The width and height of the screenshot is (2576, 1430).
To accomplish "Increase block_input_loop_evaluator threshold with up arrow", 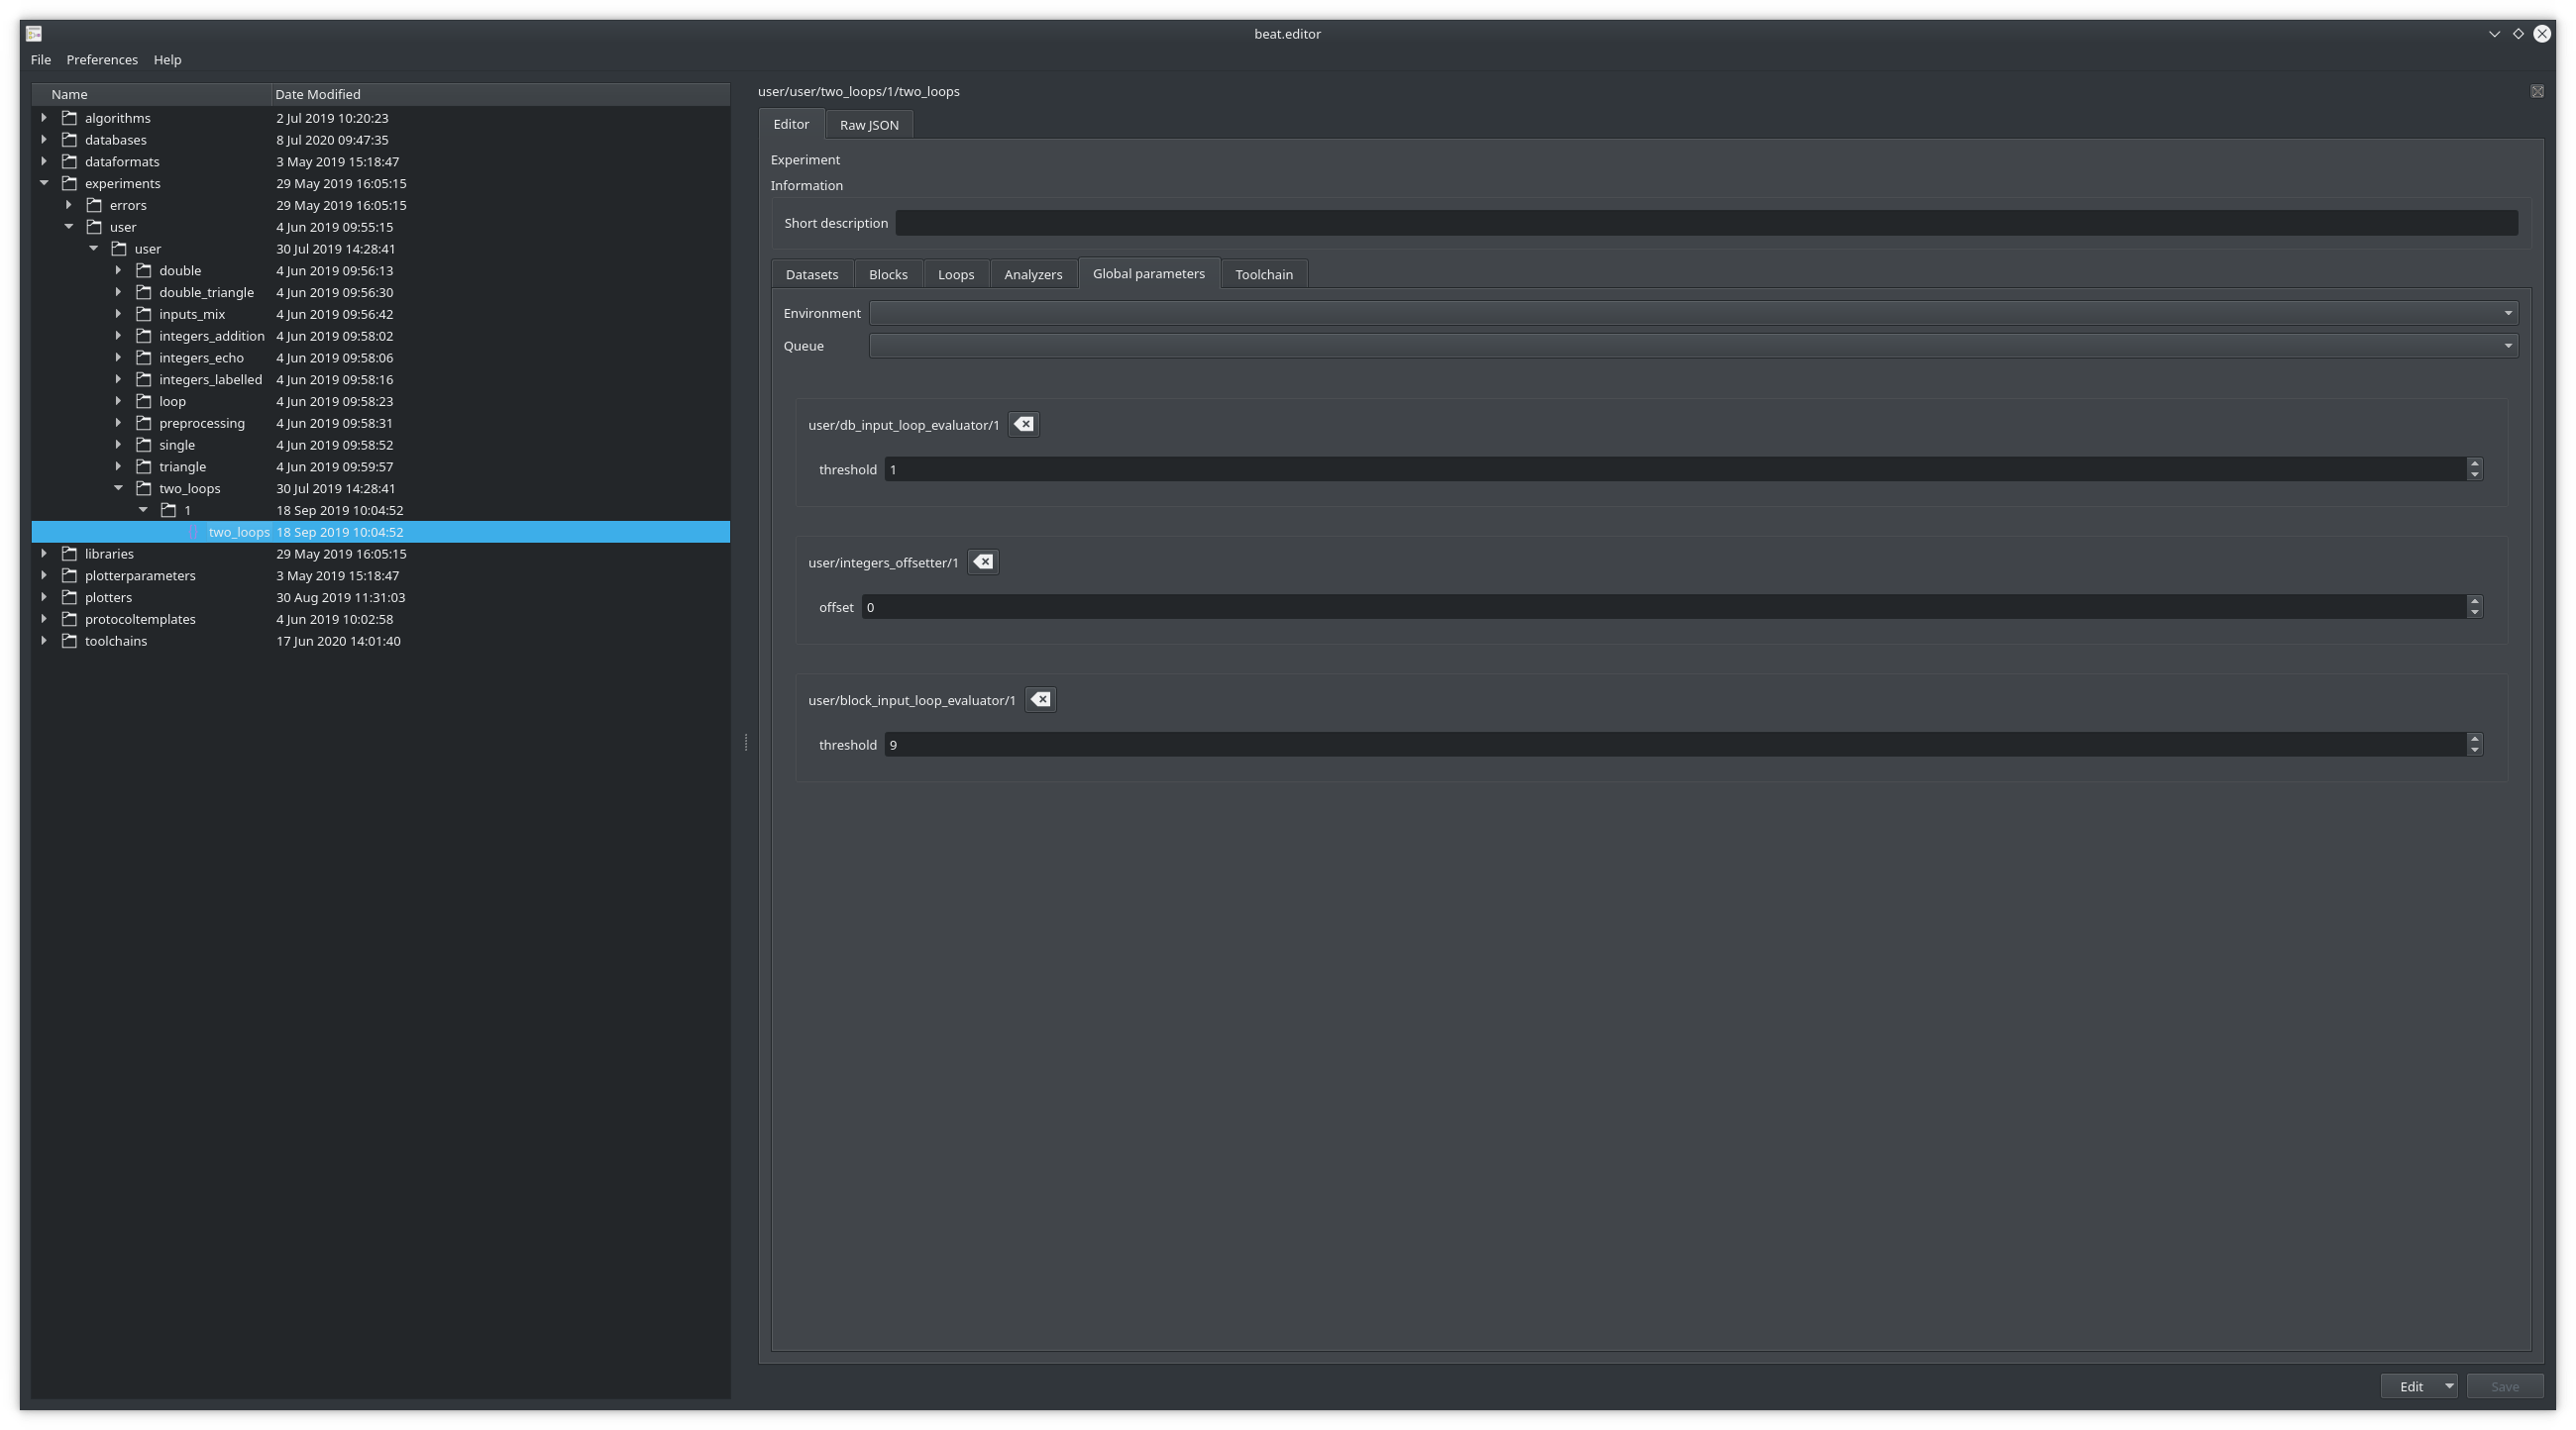I will [2474, 740].
